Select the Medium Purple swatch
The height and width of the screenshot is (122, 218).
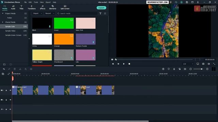point(85,39)
